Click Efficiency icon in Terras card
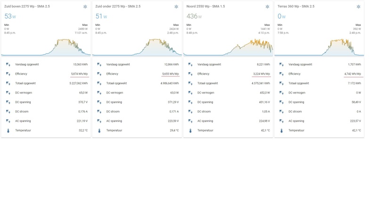This screenshot has width=377, height=212. (281, 74)
